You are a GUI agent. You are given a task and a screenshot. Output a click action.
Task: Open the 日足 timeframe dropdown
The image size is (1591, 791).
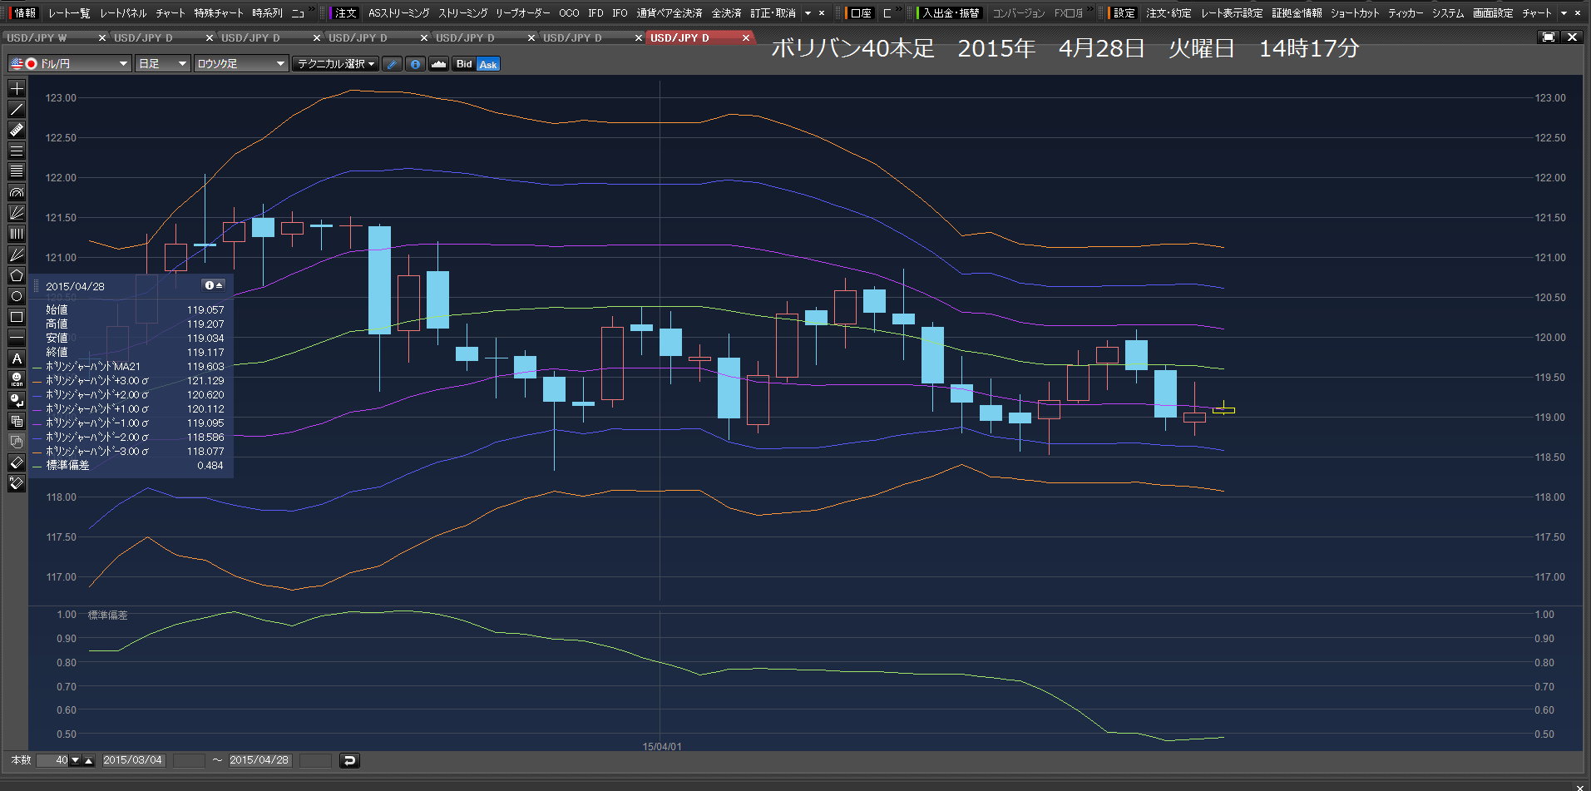(x=163, y=64)
